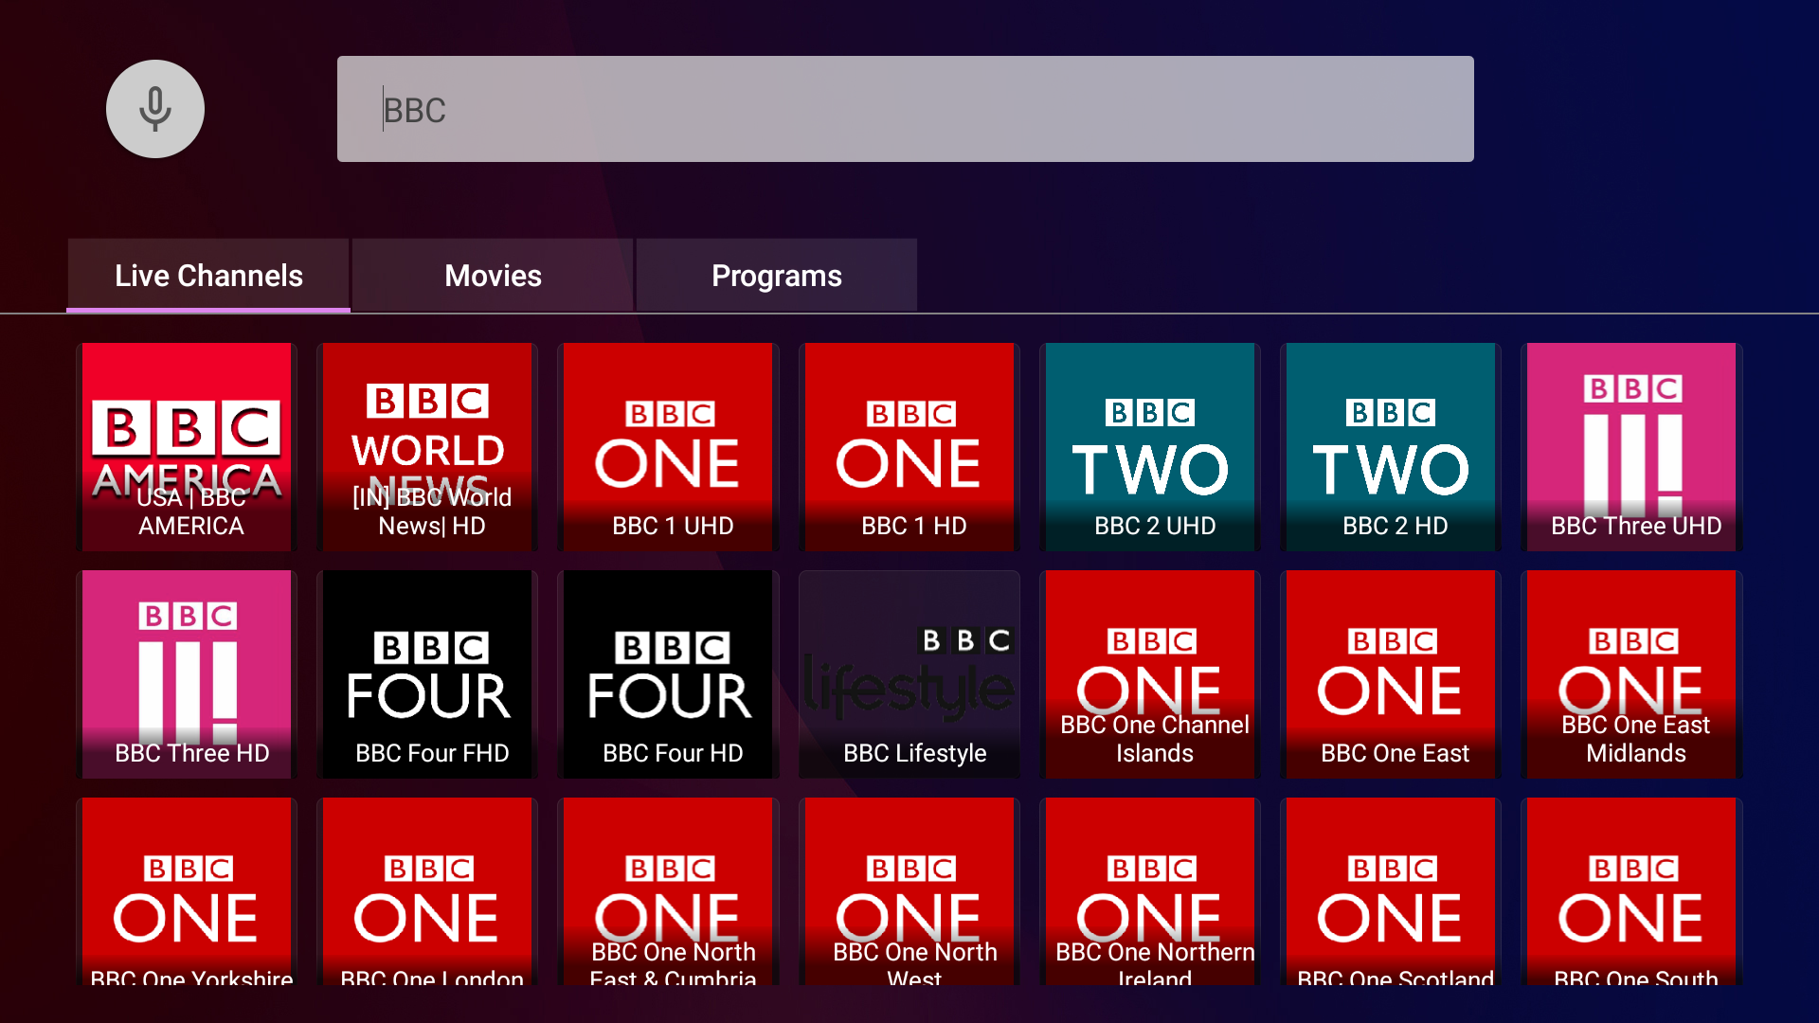Select the BBC Four HD tile
1819x1023 pixels.
point(668,674)
